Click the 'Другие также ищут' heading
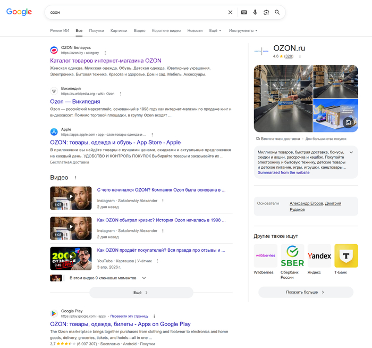The height and width of the screenshot is (348, 372). tap(276, 236)
